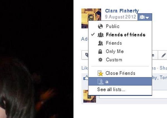The height and width of the screenshot is (118, 167).
Task: Click the padlock icon for Only Me
Action: point(100,52)
